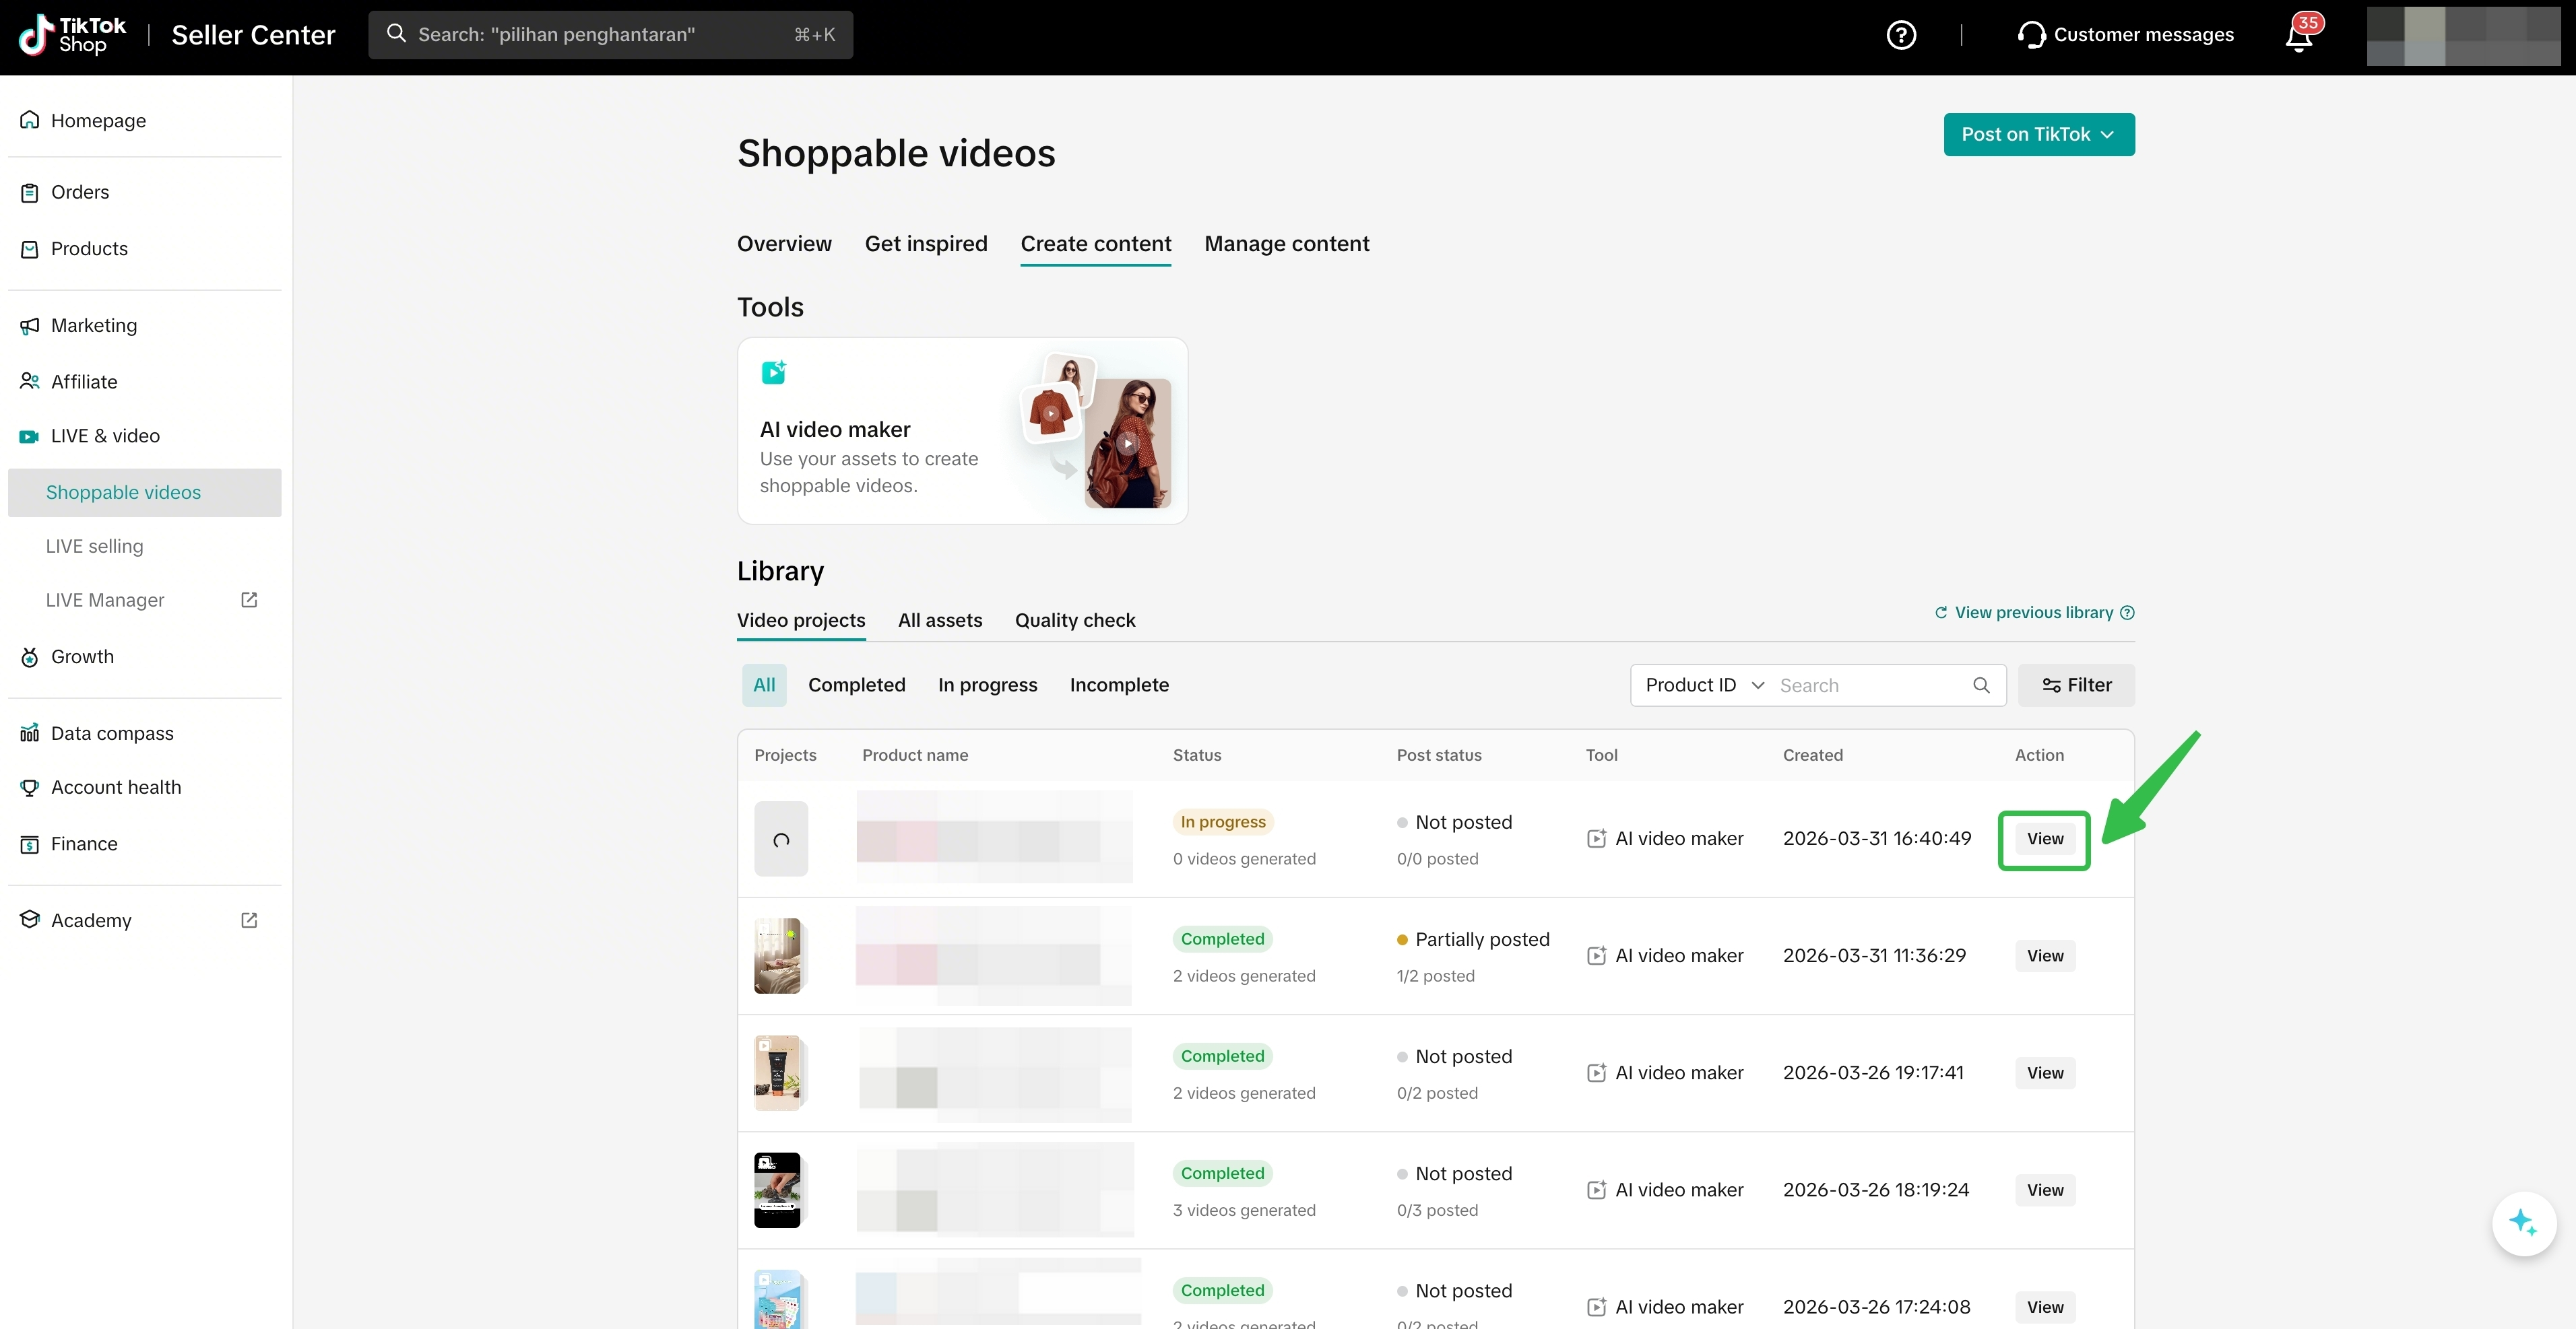The width and height of the screenshot is (2576, 1329).
Task: View the project created 2026-03-26 17:24:08
Action: coord(2045,1307)
